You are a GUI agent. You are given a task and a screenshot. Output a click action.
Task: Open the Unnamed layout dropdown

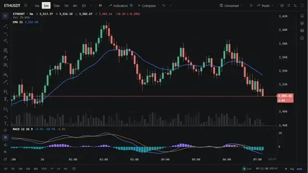231,6
